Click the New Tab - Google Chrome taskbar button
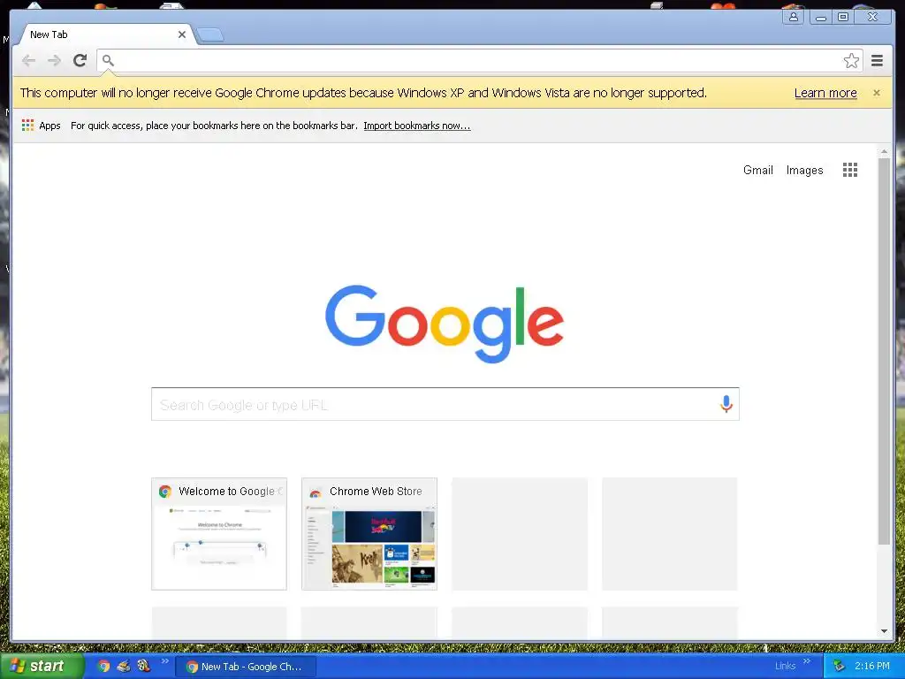 [246, 667]
